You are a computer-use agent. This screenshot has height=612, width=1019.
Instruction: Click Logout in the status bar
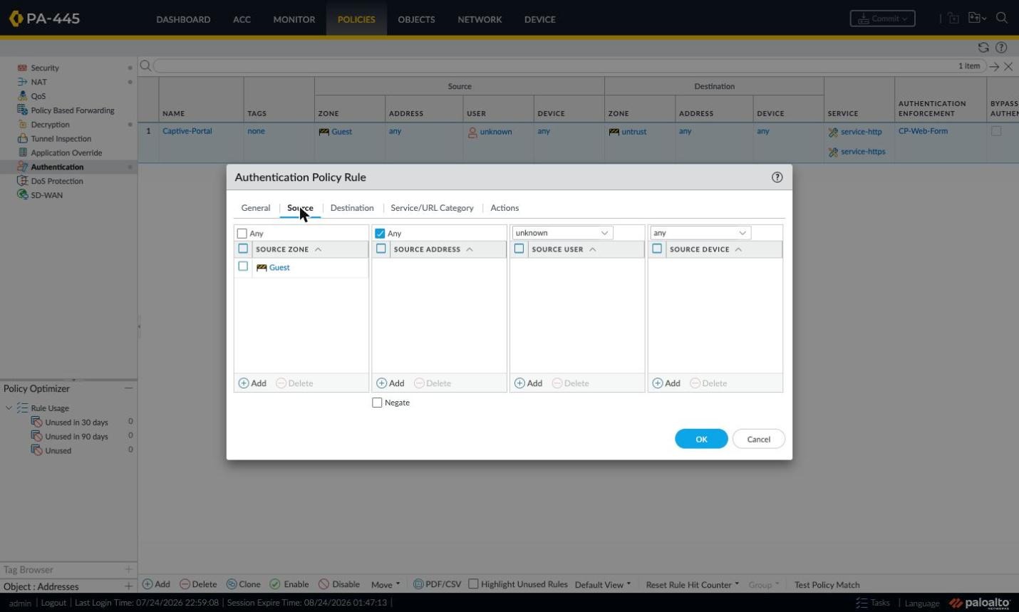[53, 603]
